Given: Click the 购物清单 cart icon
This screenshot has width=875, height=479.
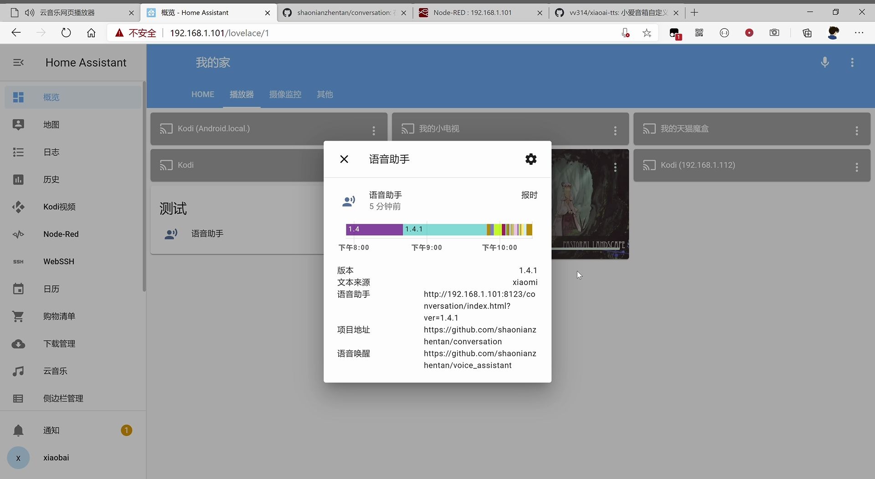Looking at the screenshot, I should coord(18,316).
